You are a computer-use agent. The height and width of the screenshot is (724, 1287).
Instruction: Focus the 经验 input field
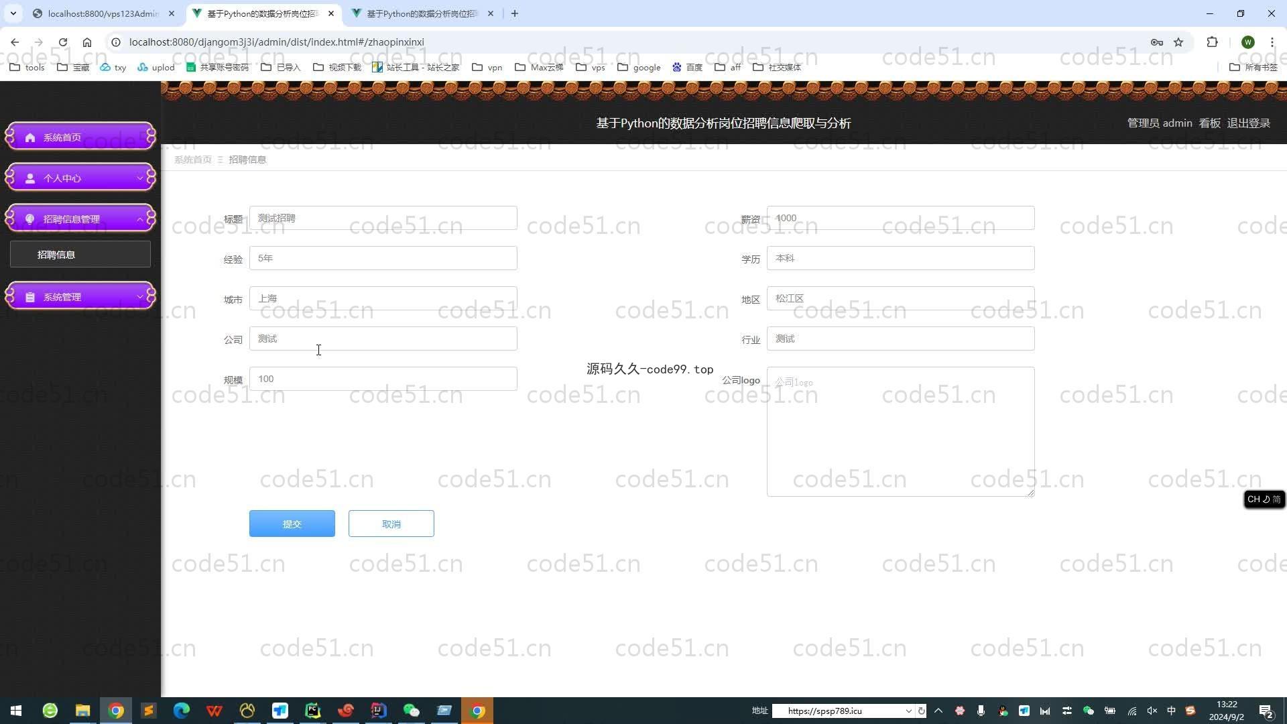pyautogui.click(x=383, y=258)
